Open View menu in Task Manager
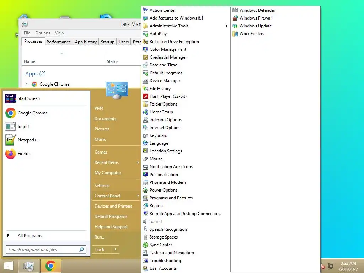Screen dimensions: 364x273 pos(59,33)
